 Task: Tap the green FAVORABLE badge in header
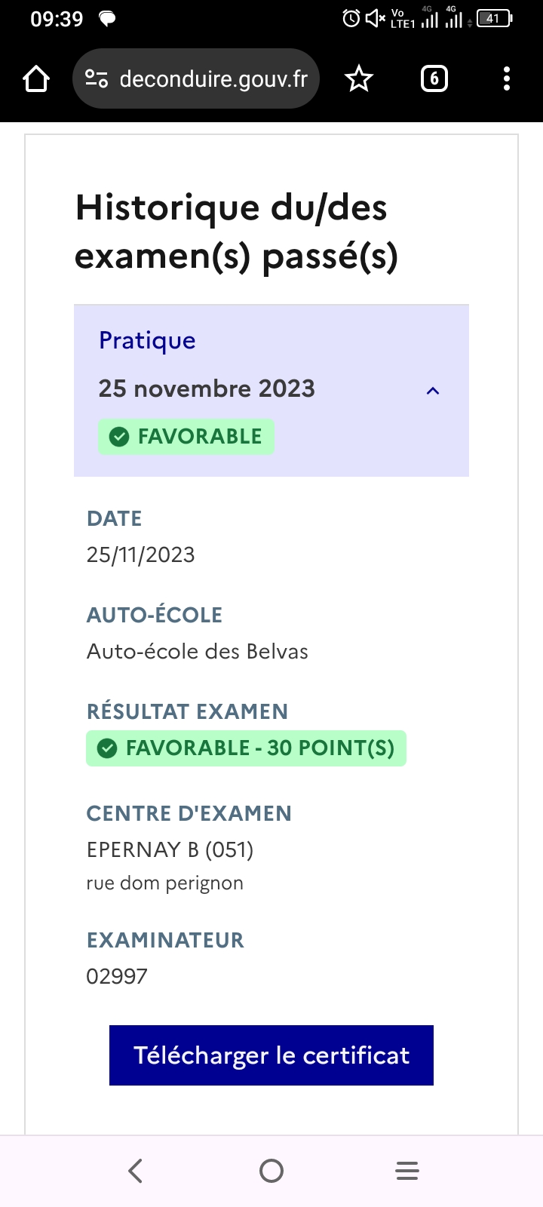[x=186, y=437]
